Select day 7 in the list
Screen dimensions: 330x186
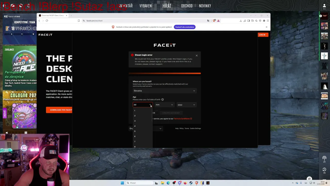pyautogui.click(x=143, y=142)
